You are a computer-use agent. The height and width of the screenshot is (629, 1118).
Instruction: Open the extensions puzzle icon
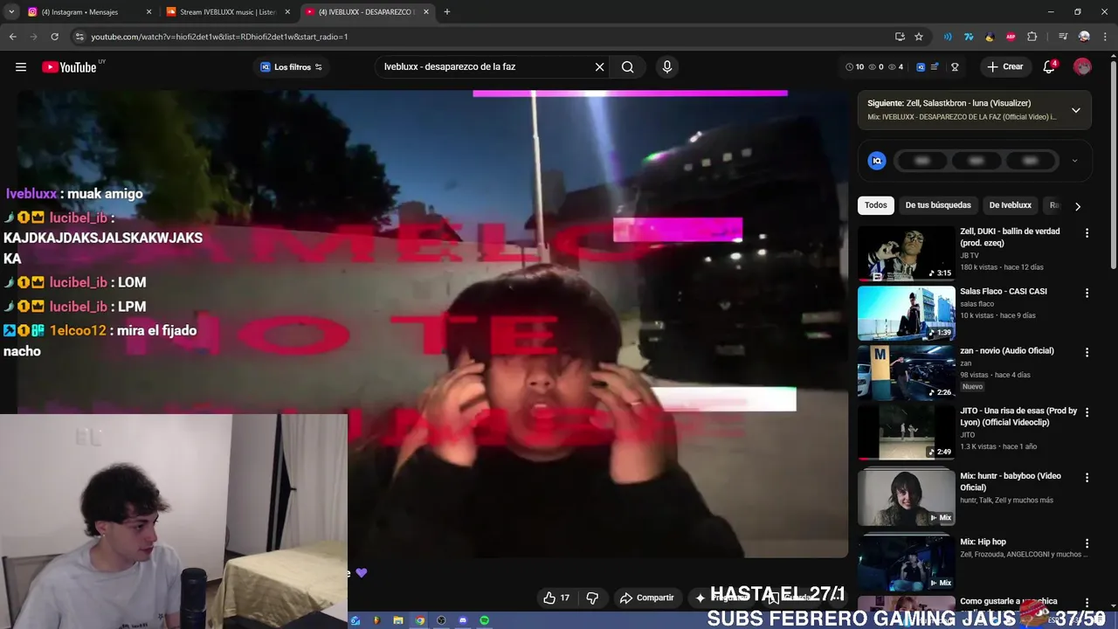pyautogui.click(x=1032, y=37)
